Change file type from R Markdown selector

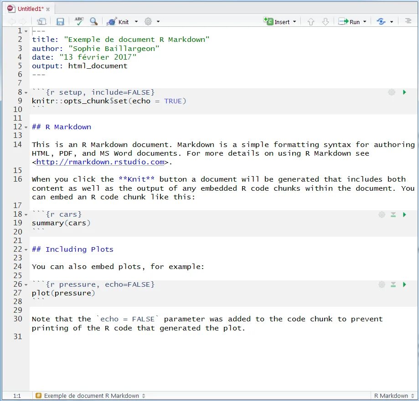coord(394,396)
